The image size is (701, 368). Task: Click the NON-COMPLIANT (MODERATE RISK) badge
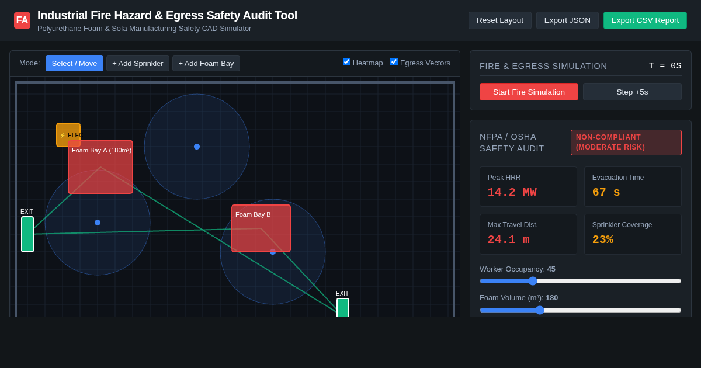(626, 143)
